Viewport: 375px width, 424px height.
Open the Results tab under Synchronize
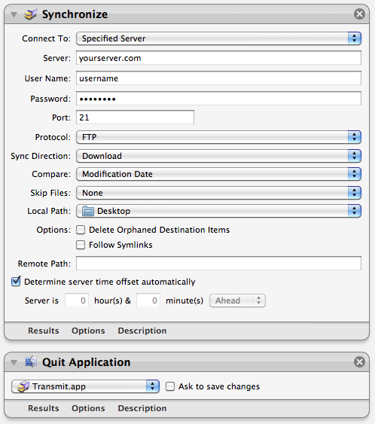44,331
